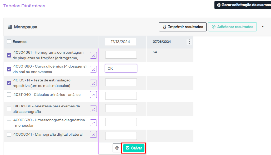This screenshot has width=271, height=155.
Task: Open chart icon for Ultrassonografia diagnóstica row
Action: 93,123
